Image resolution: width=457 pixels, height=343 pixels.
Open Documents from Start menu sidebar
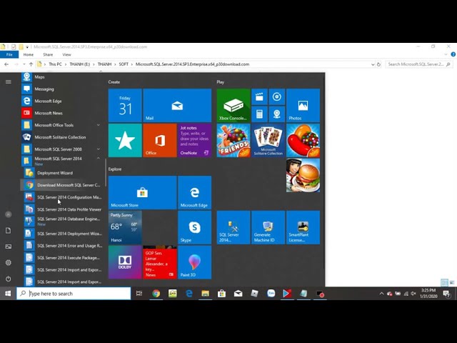8,230
